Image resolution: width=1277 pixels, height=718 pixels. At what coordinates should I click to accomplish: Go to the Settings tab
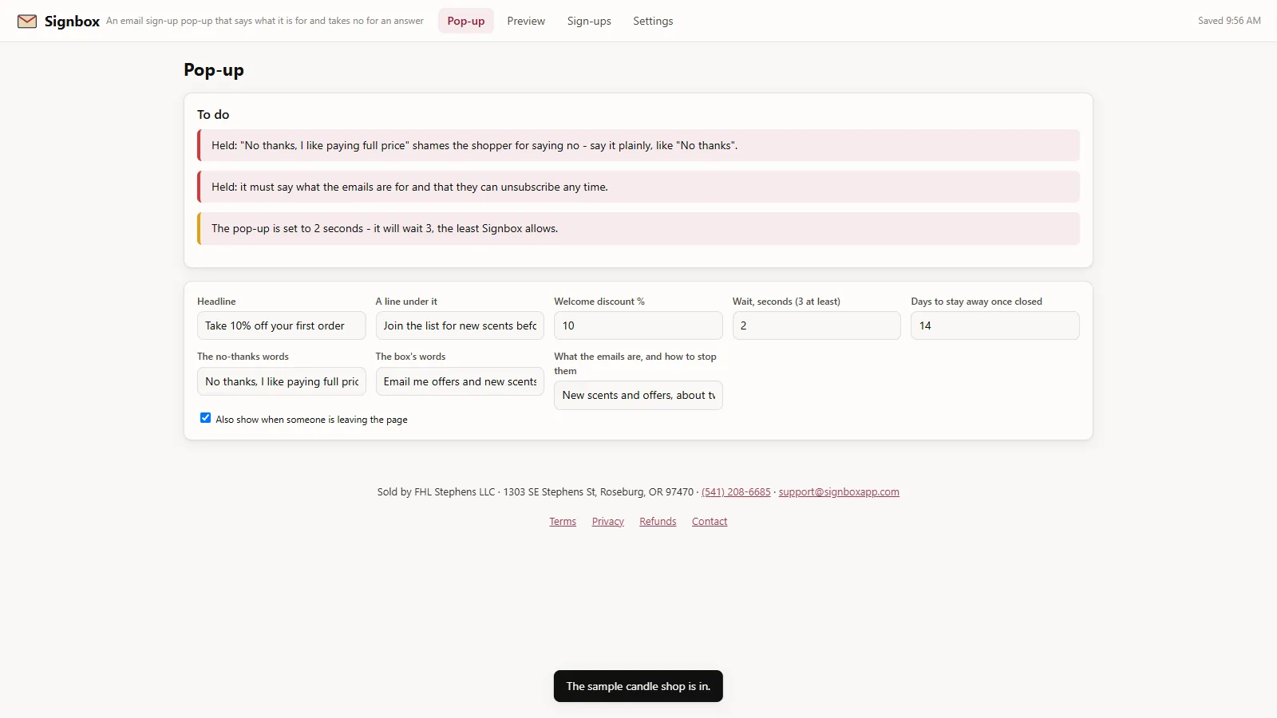[653, 21]
